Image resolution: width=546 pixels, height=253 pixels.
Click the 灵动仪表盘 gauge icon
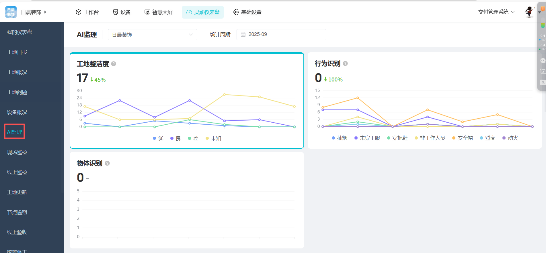pos(189,12)
